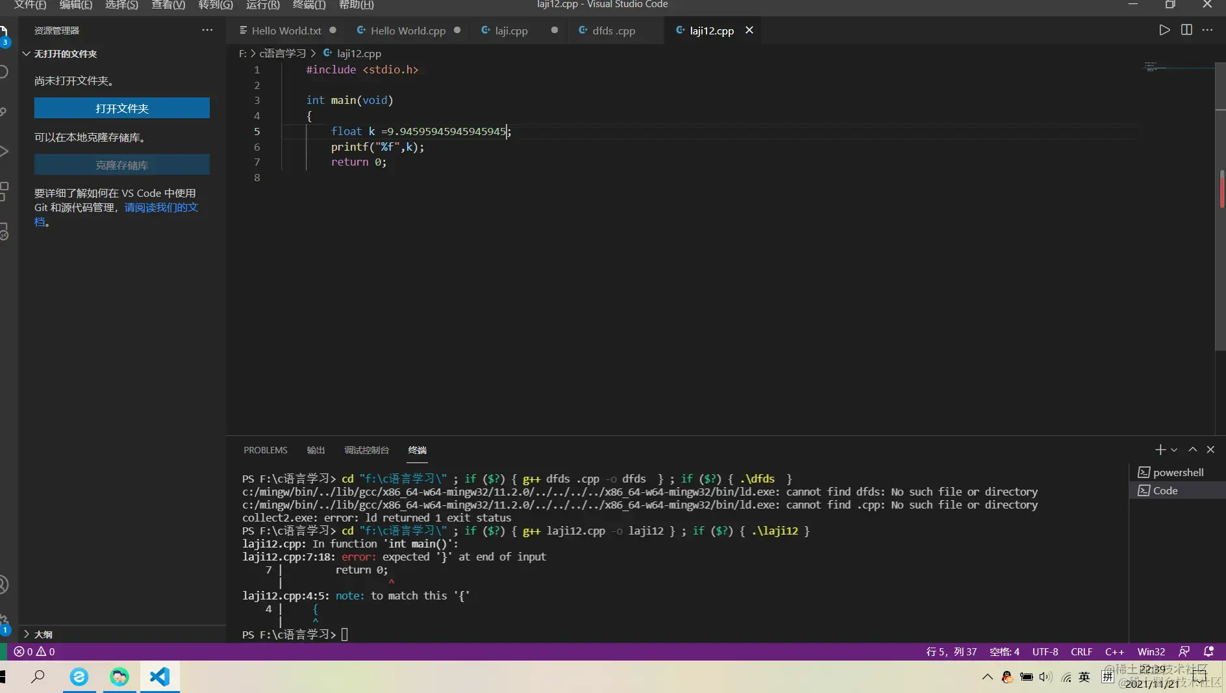Open the errors and warnings count in status bar
The height and width of the screenshot is (693, 1226).
(x=34, y=651)
